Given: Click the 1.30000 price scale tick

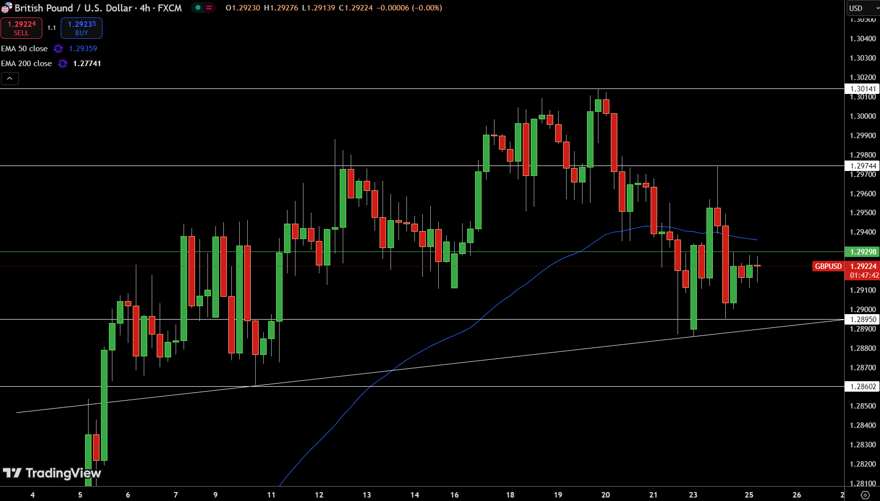Looking at the screenshot, I should click(x=863, y=116).
